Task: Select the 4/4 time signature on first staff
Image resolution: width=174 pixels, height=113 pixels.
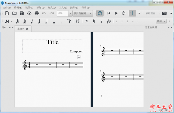Action: point(29,65)
